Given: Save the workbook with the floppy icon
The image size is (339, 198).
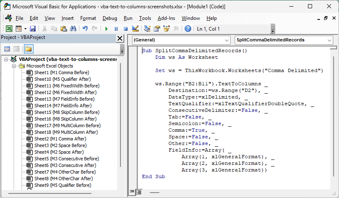Looking at the screenshot, I should click(33, 29).
